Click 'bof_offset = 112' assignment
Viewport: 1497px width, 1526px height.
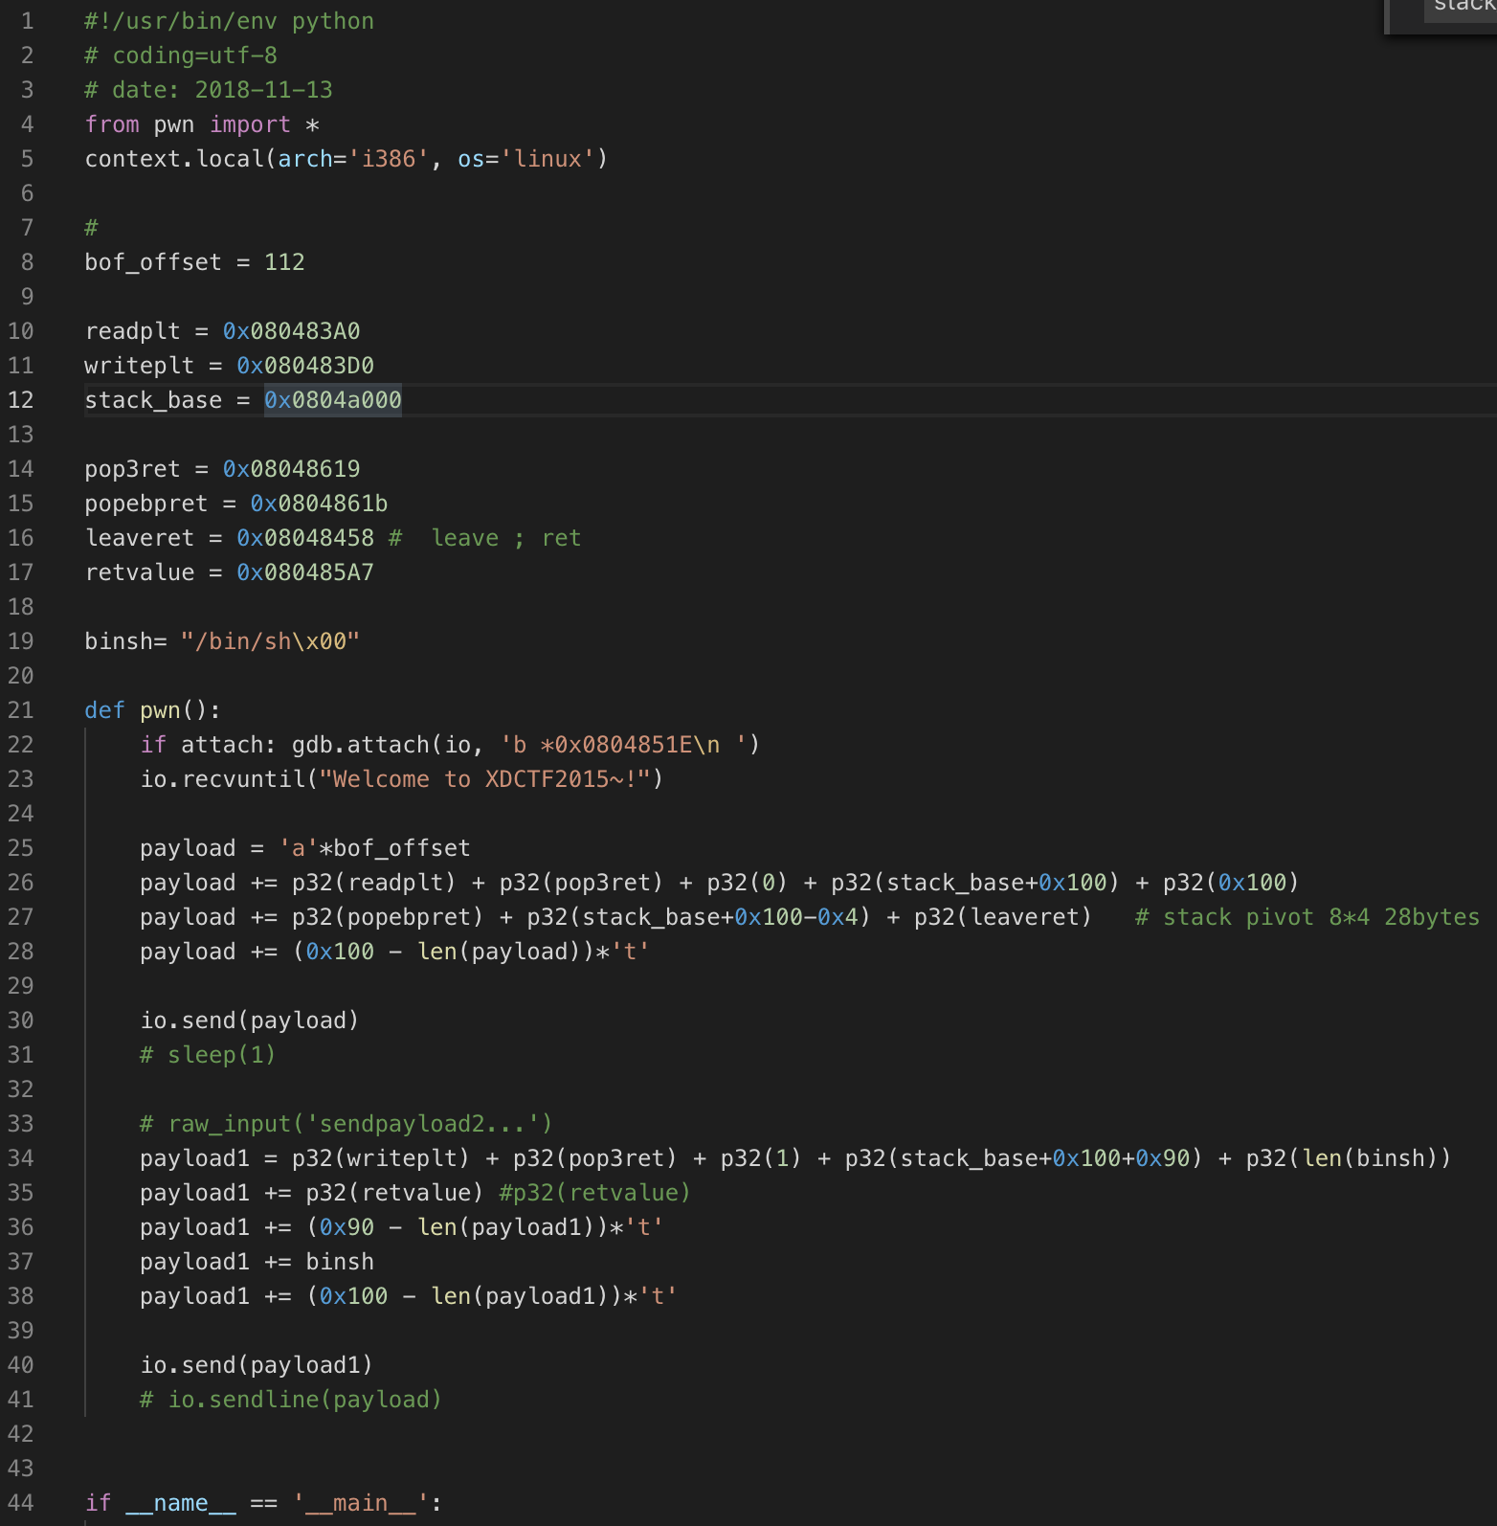(194, 262)
